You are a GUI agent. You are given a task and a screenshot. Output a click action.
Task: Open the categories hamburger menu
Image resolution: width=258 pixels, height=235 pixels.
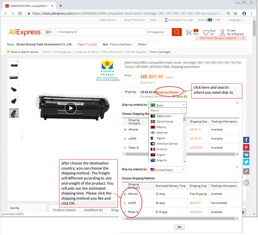[48, 32]
